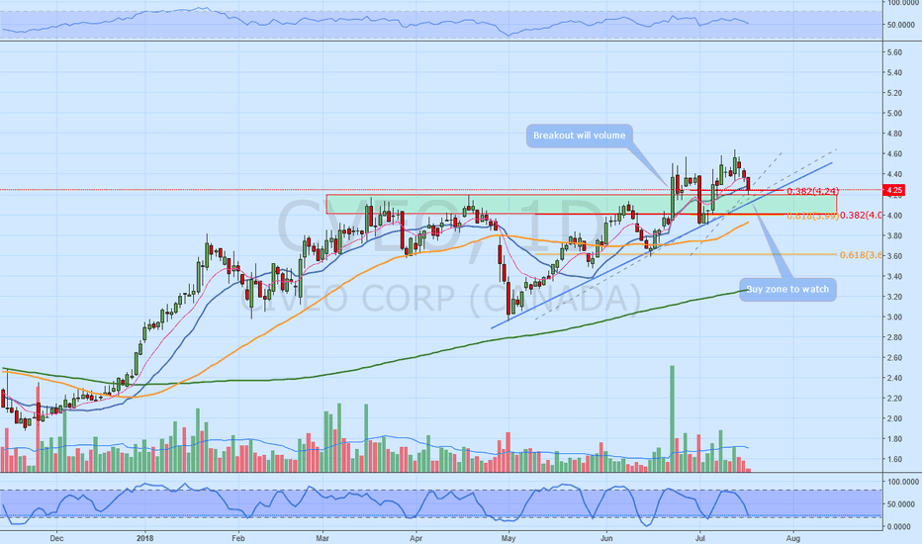Click the 4.60 price axis label

click(x=893, y=154)
